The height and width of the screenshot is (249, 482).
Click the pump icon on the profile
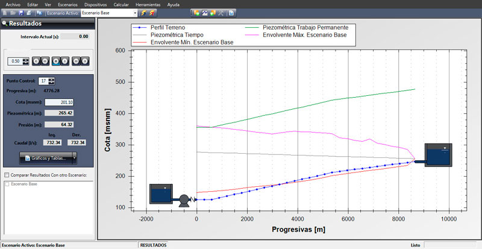pyautogui.click(x=183, y=200)
